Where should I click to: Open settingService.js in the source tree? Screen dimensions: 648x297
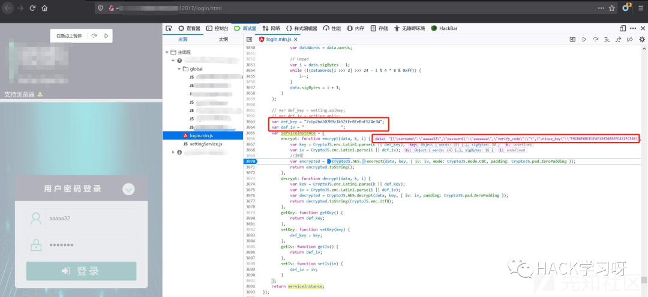[x=206, y=144]
